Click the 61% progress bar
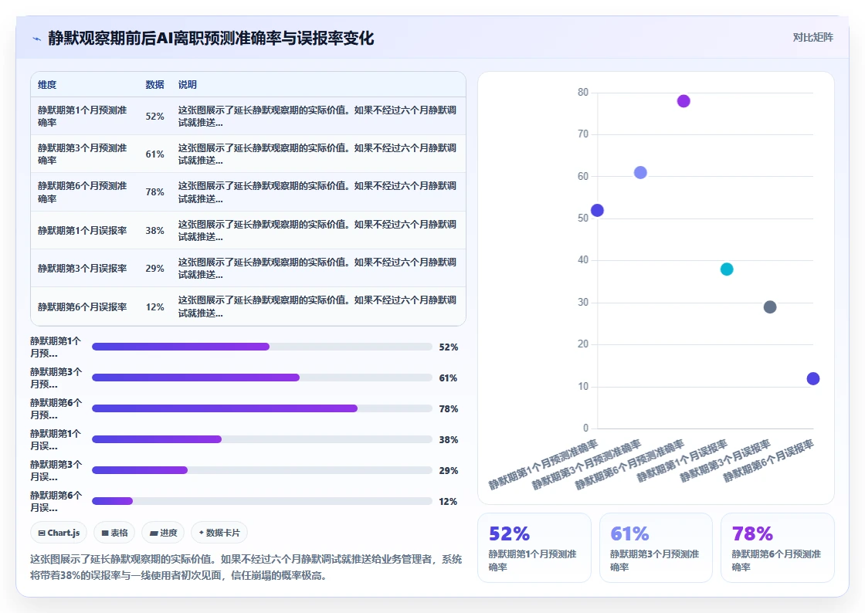The image size is (865, 613). [262, 378]
